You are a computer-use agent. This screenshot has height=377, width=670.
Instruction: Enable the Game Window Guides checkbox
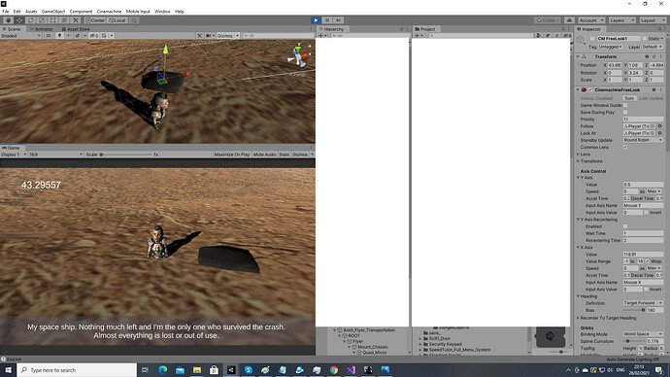tap(625, 105)
